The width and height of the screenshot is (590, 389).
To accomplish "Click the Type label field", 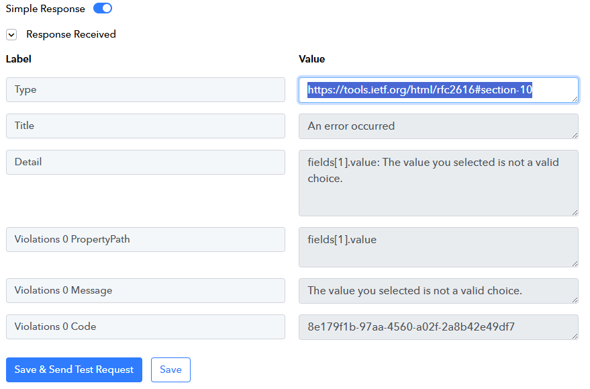I will (145, 89).
